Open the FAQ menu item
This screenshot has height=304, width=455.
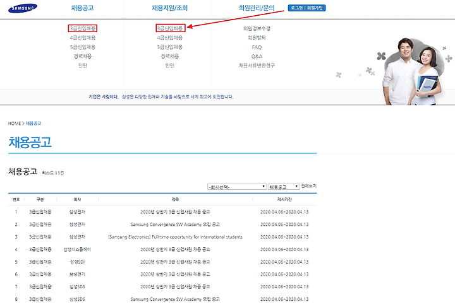click(257, 47)
